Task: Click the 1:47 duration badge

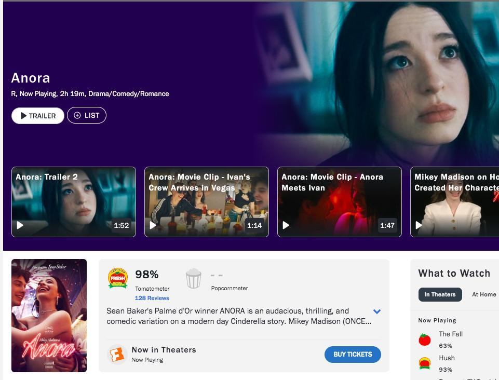Action: click(387, 225)
